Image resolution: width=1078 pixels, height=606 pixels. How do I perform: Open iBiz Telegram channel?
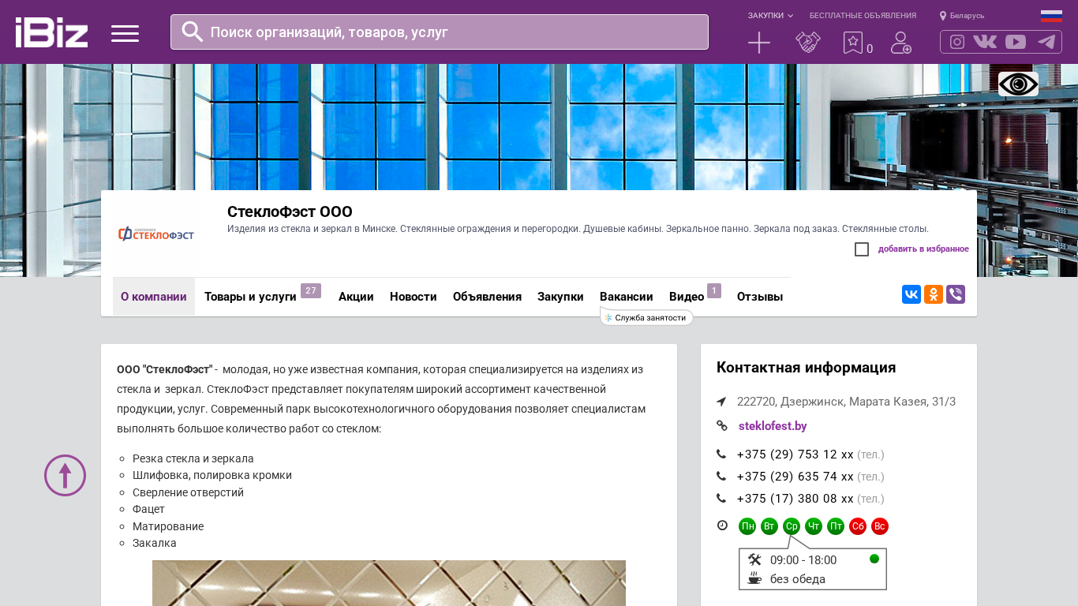[x=1046, y=42]
